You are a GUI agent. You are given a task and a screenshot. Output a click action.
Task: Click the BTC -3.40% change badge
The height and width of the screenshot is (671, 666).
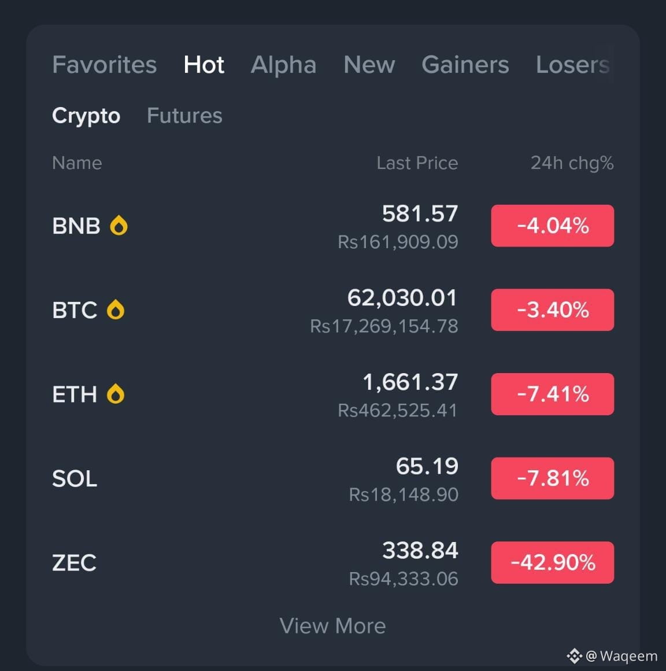click(552, 310)
